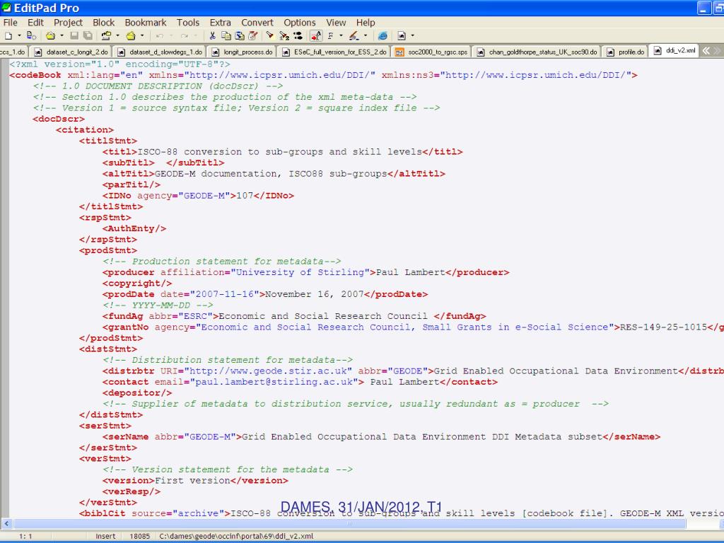Click the scroll tabs left double-arrow
This screenshot has height=543, width=724.
707,51
